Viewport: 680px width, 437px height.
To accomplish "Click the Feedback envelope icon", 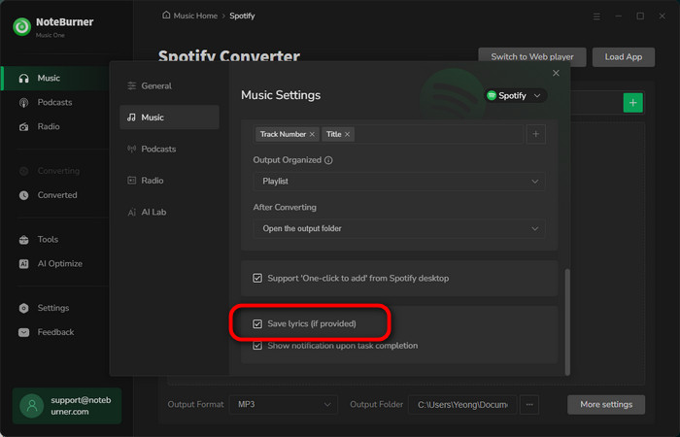I will (24, 332).
